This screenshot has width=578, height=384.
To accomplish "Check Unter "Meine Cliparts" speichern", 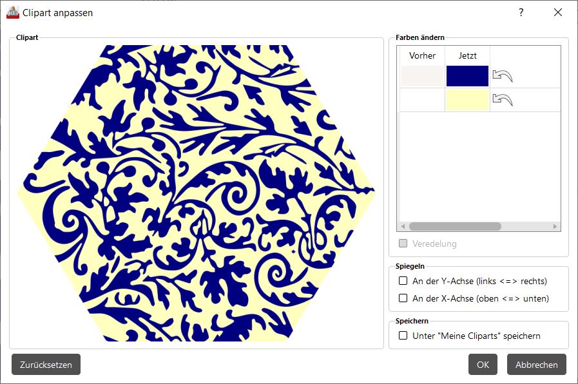I will click(403, 336).
